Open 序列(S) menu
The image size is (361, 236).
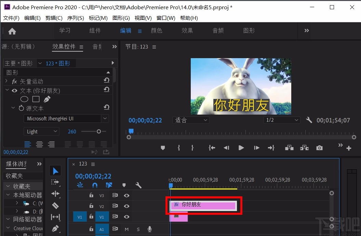[x=76, y=18]
